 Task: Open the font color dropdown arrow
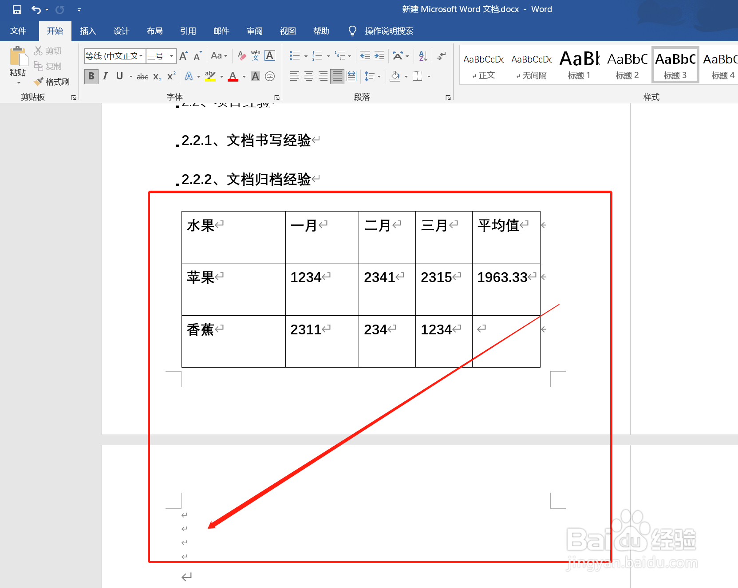pos(244,76)
